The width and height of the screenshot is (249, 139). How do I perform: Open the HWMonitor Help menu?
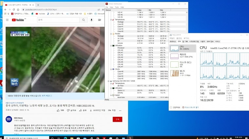pyautogui.click(x=122, y=7)
